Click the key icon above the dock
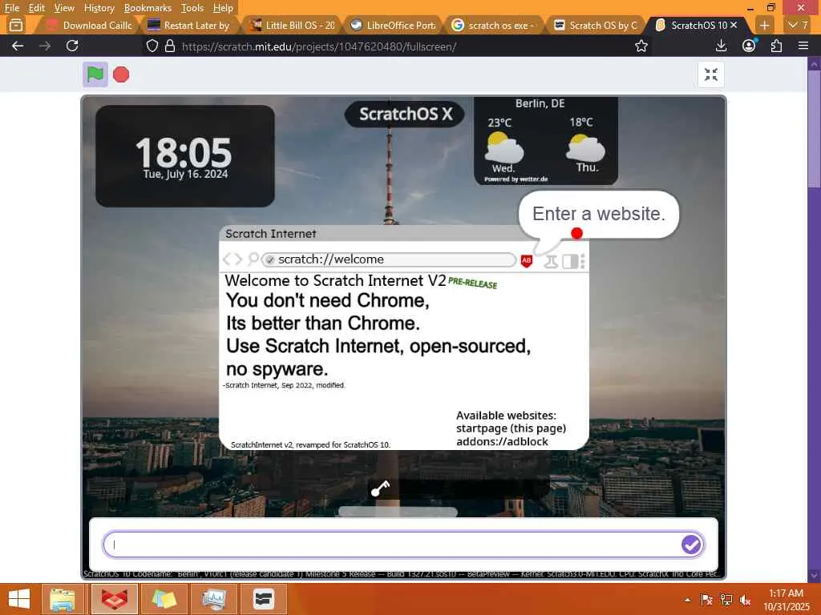The height and width of the screenshot is (615, 821). [x=381, y=488]
